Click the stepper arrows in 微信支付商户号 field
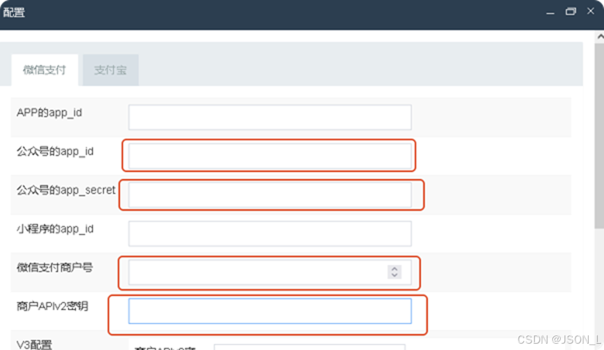This screenshot has width=604, height=350. point(394,272)
